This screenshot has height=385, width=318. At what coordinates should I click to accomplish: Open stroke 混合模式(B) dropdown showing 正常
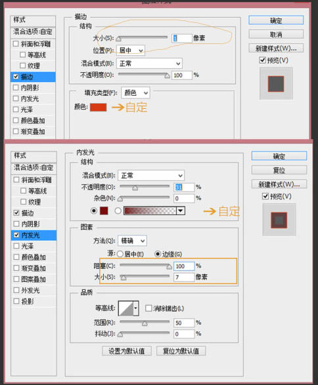149,64
